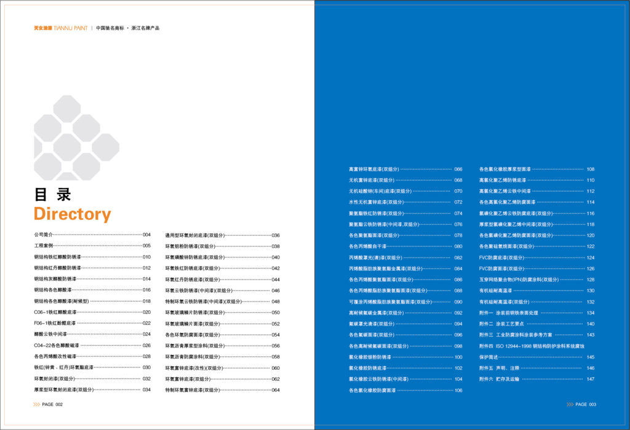630x430 pixels.
Task: Select the "有机硅耐高温漆(双组分)" entry
Action: point(536,302)
